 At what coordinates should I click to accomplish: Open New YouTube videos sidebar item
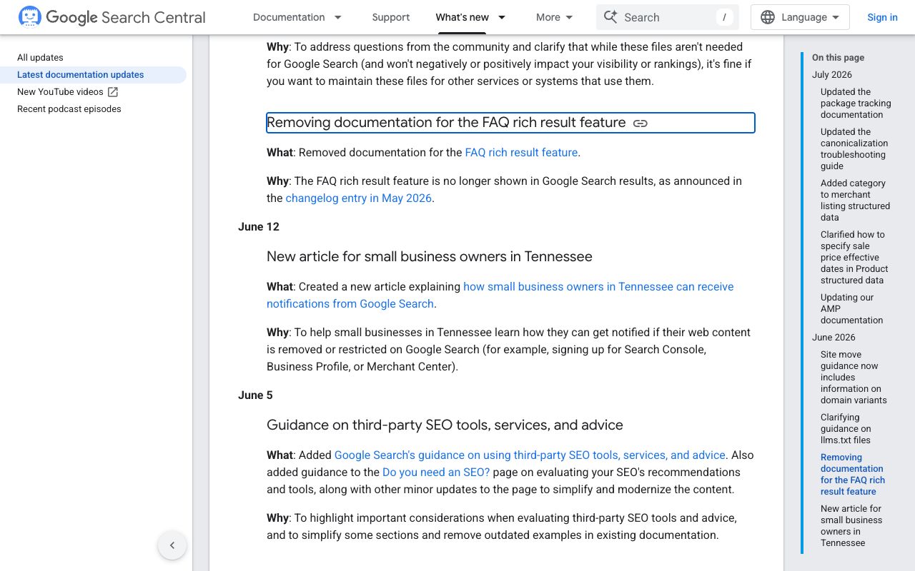[60, 91]
